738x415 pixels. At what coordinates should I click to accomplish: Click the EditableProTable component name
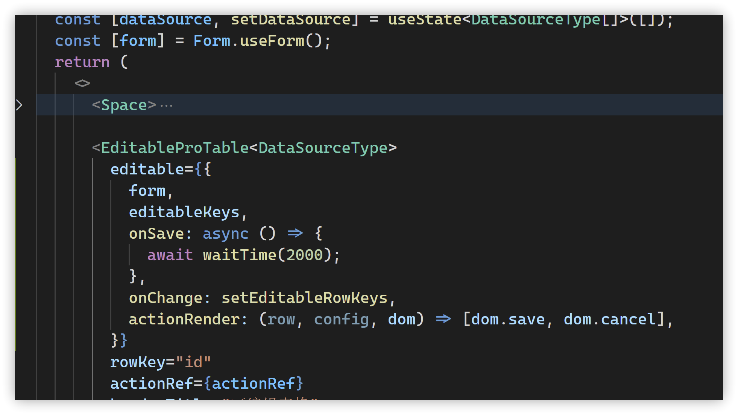click(x=175, y=148)
